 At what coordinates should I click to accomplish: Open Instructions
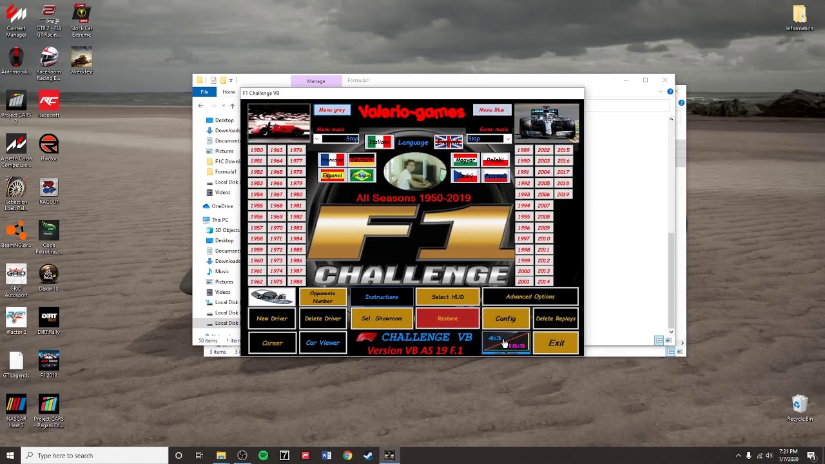[382, 297]
